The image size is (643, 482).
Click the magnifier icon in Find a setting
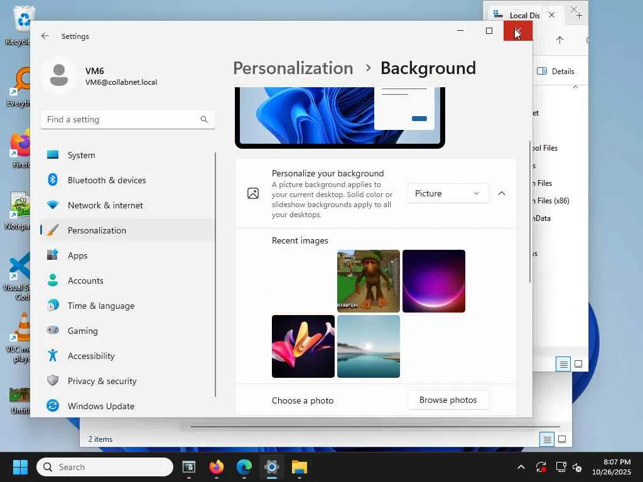[204, 119]
